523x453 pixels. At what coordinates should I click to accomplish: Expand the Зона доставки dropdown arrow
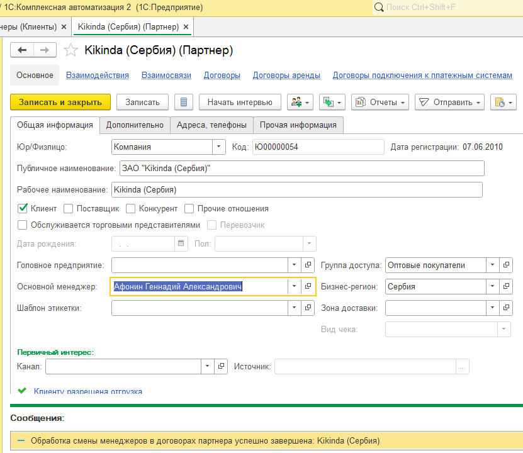pos(492,308)
